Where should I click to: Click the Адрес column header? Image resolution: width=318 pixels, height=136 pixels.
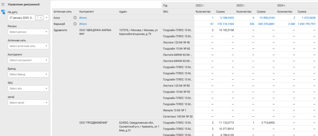click(123, 12)
